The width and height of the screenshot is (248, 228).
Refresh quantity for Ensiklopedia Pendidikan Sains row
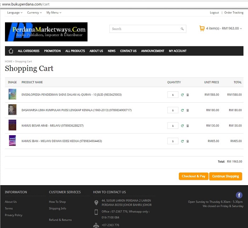[x=182, y=95]
